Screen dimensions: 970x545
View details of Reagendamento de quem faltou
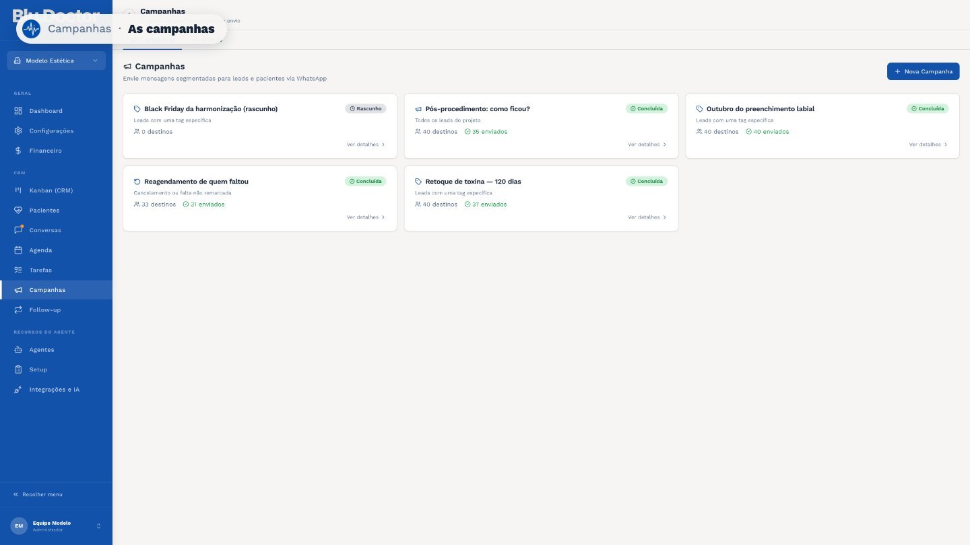(x=366, y=217)
